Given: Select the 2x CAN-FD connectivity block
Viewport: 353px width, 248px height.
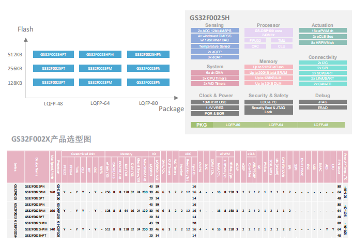Looking at the screenshot, I should (x=323, y=84).
